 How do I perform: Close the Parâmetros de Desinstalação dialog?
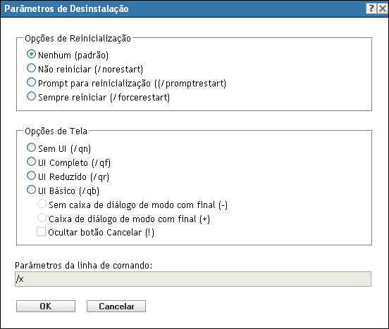click(382, 8)
